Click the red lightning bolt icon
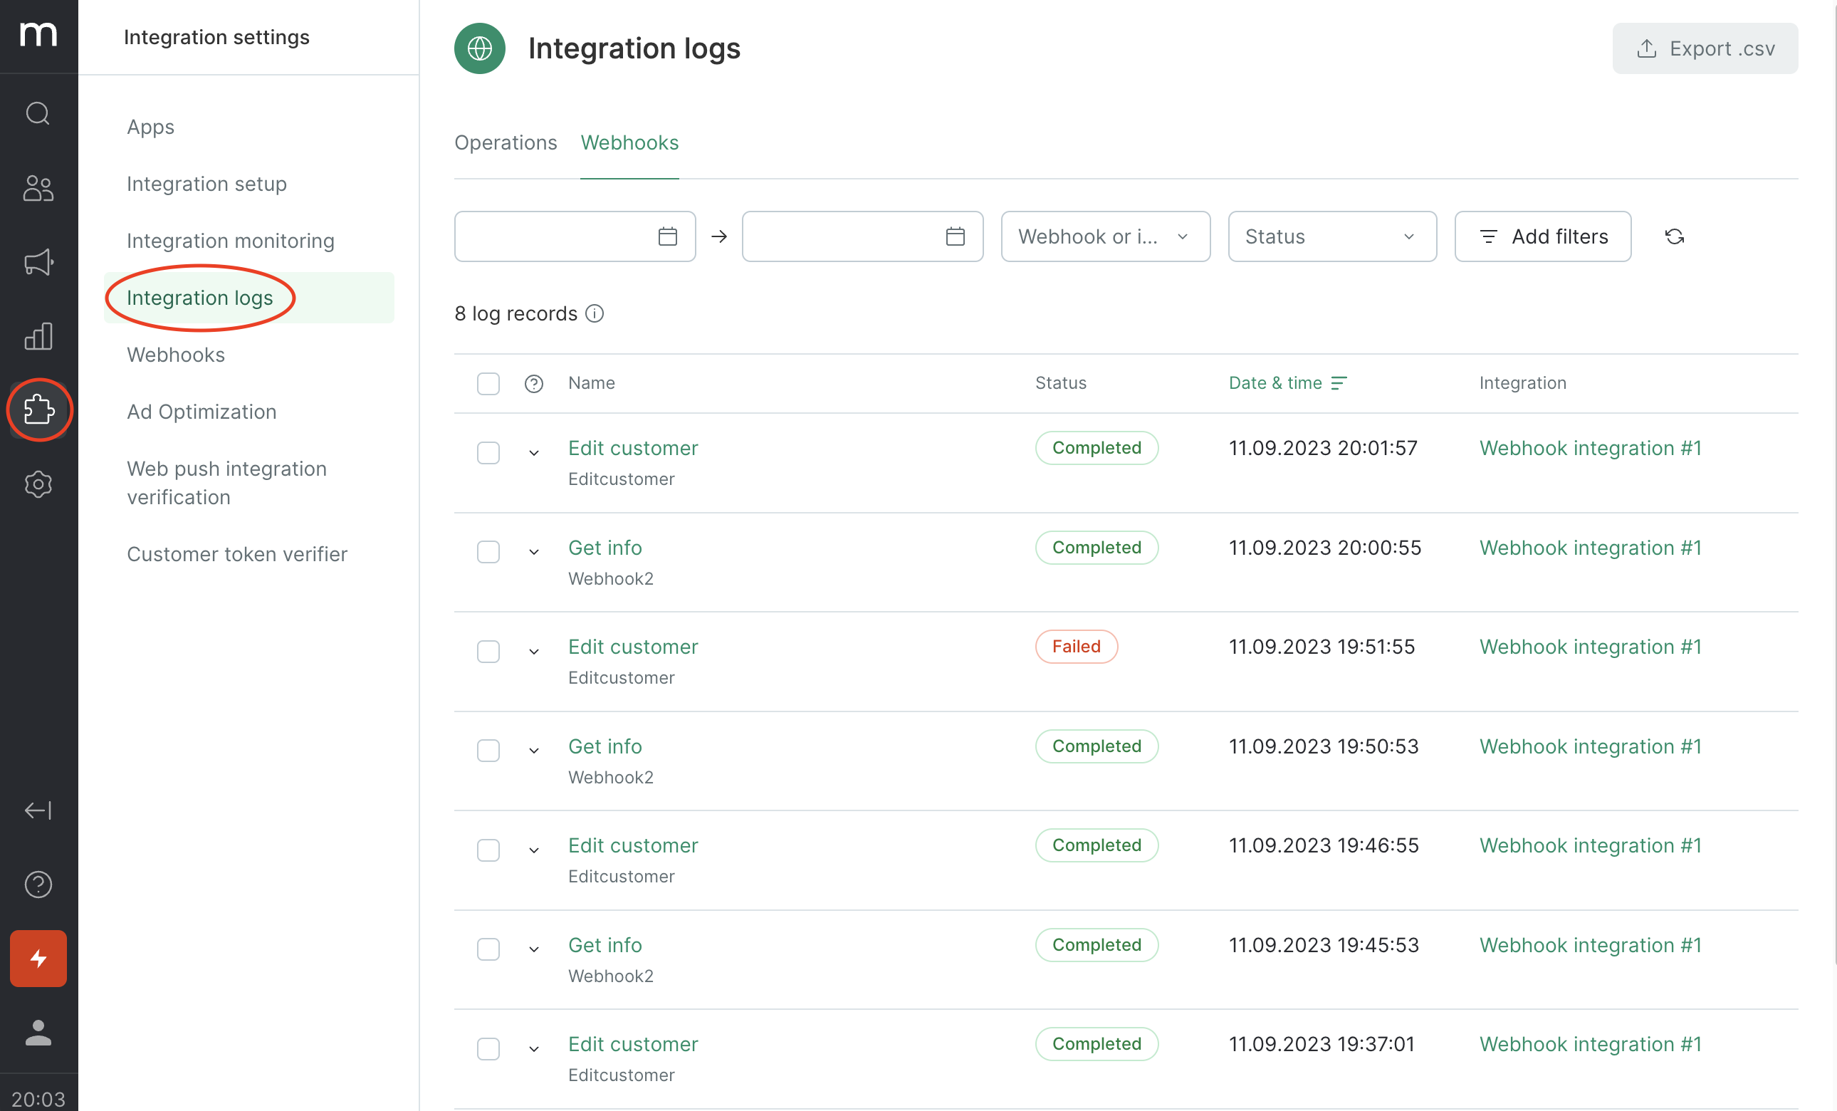 (38, 958)
